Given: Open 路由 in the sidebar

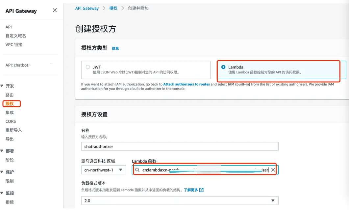Looking at the screenshot, I should (10, 95).
